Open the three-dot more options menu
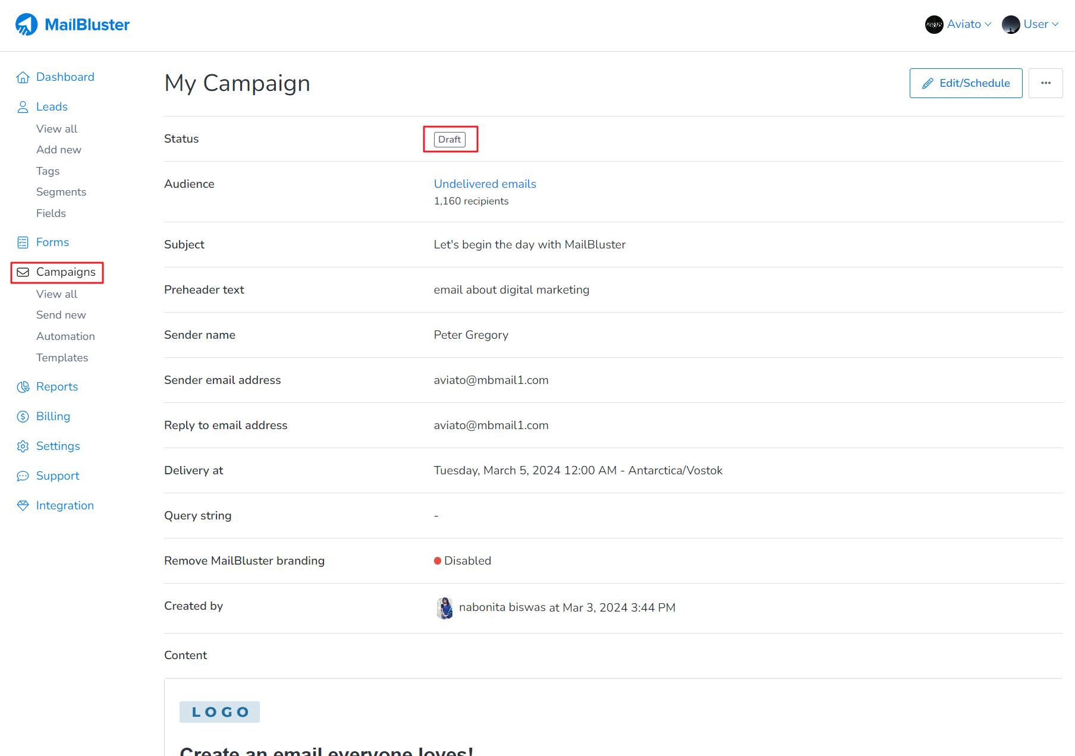Image resolution: width=1075 pixels, height=756 pixels. pos(1045,83)
